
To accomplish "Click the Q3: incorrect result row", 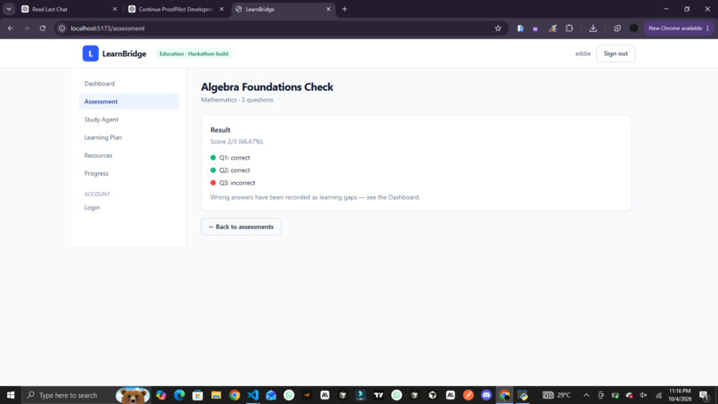I will click(x=233, y=183).
